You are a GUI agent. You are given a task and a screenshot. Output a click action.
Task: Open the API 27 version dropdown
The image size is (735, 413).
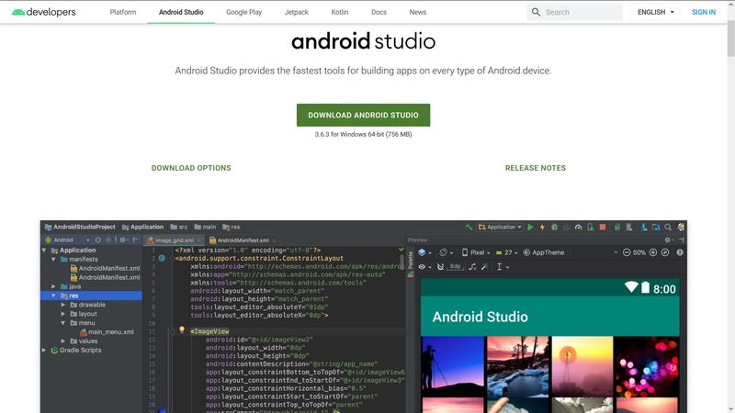click(x=507, y=252)
